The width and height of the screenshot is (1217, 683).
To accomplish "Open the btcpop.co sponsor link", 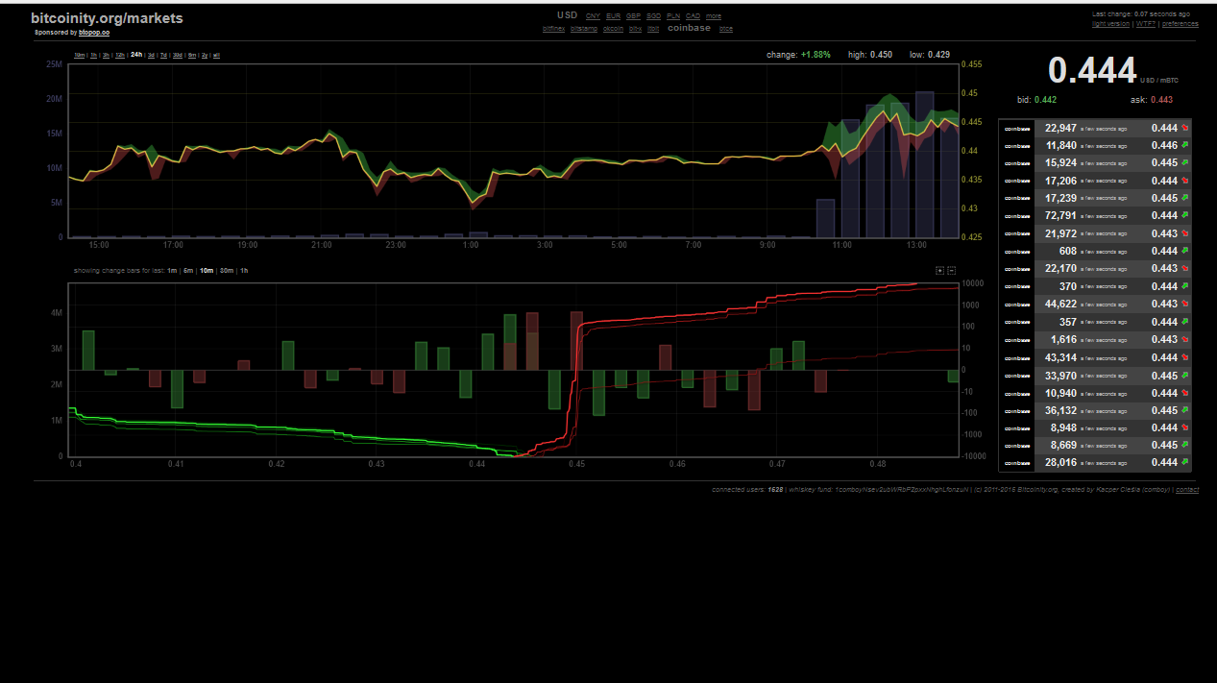I will [x=94, y=32].
